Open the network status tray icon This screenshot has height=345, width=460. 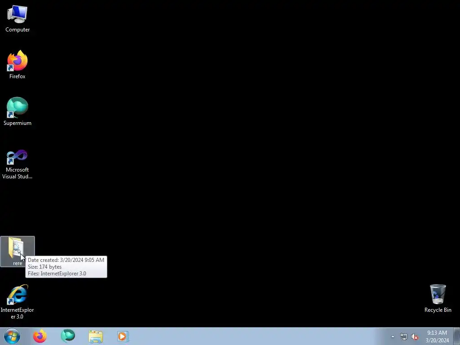click(404, 336)
